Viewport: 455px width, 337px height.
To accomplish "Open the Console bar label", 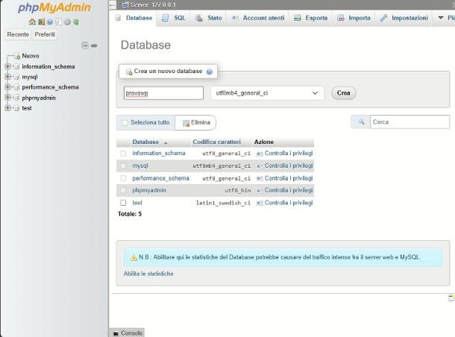I will [x=131, y=333].
